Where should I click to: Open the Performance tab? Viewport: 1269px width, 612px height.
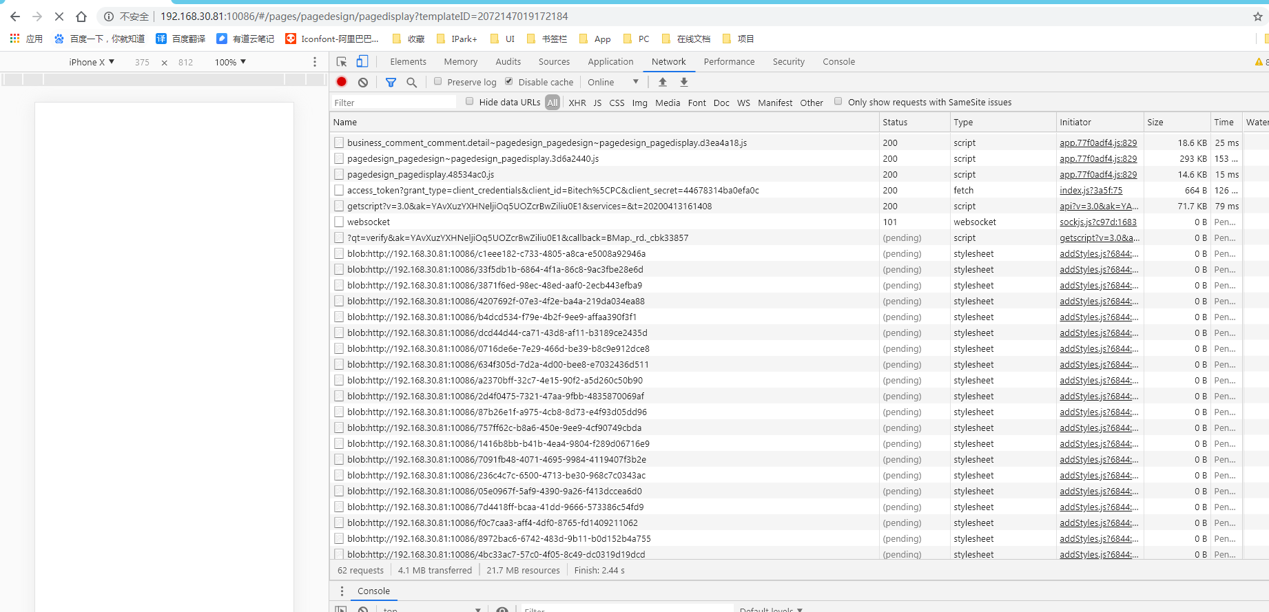tap(730, 62)
